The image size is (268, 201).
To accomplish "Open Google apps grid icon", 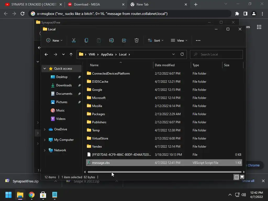I will tap(259, 27).
